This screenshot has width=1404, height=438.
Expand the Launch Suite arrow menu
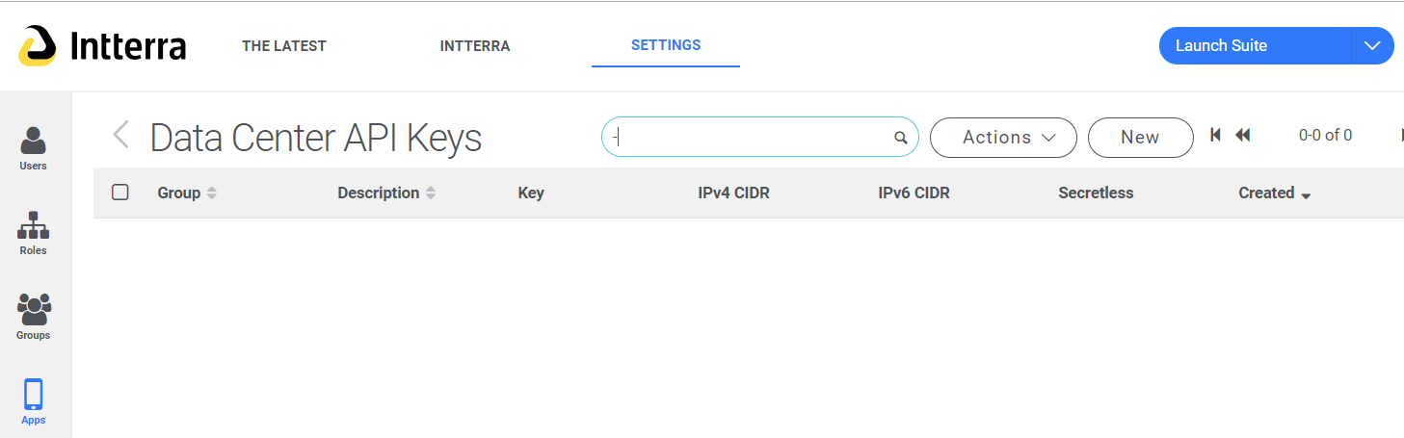coord(1372,45)
